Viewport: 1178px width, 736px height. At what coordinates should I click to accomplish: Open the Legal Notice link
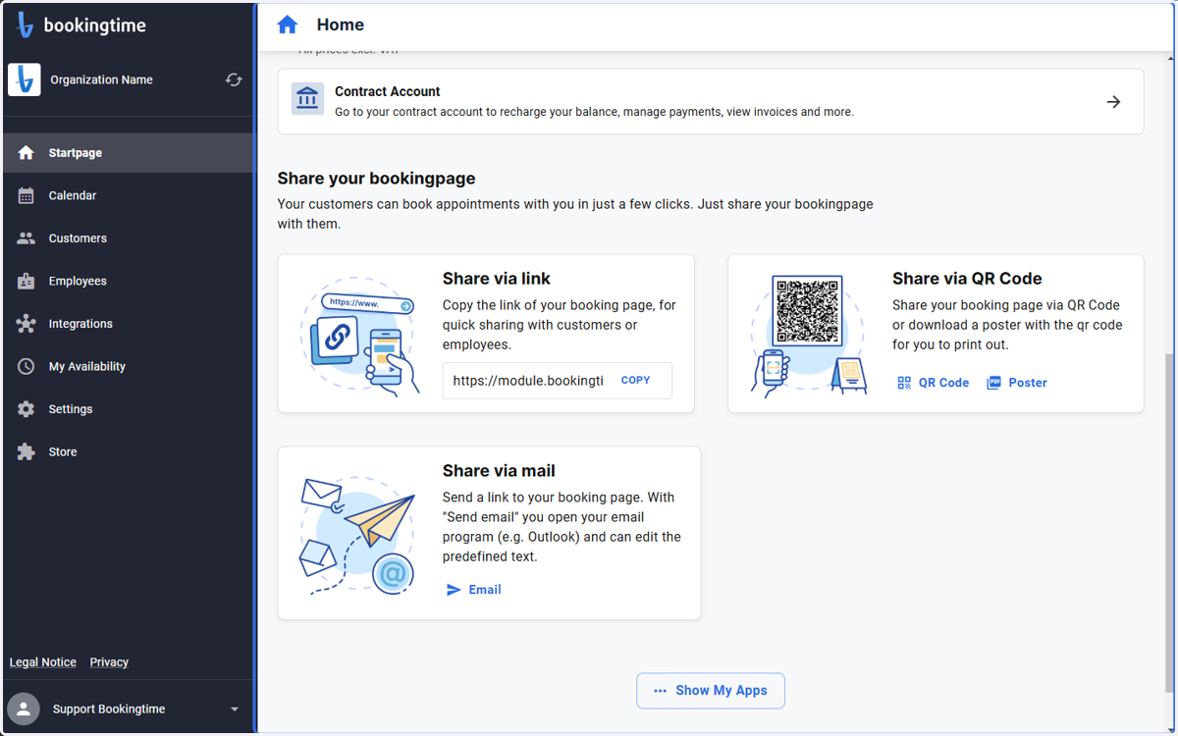43,662
